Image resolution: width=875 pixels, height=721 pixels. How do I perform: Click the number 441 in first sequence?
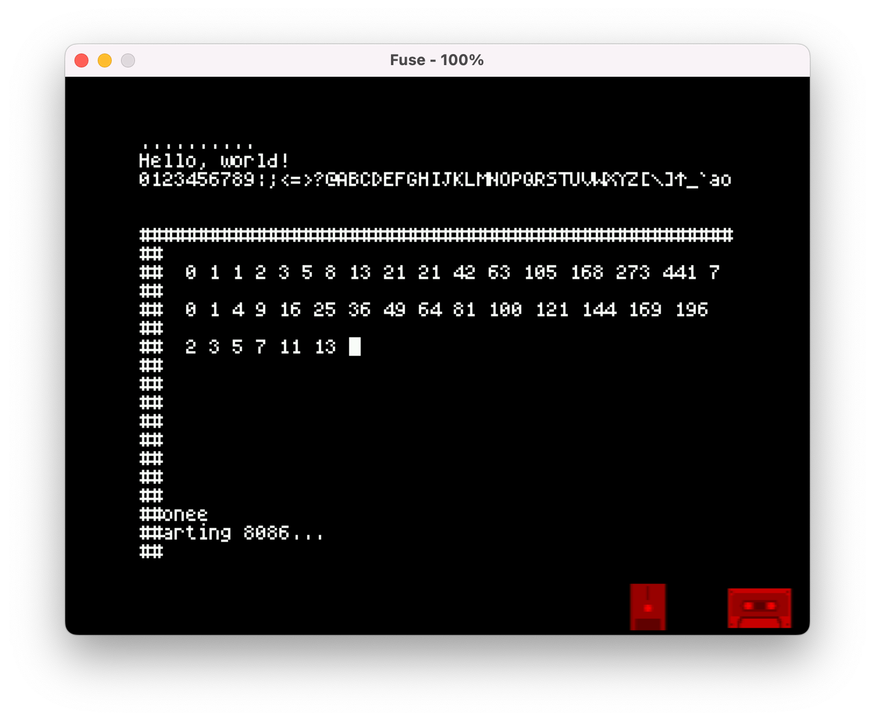(680, 272)
